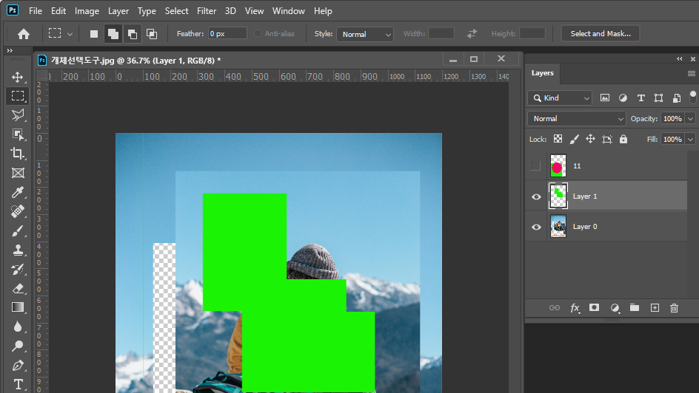
Task: Choose Intersect with selection mode
Action: tap(152, 34)
